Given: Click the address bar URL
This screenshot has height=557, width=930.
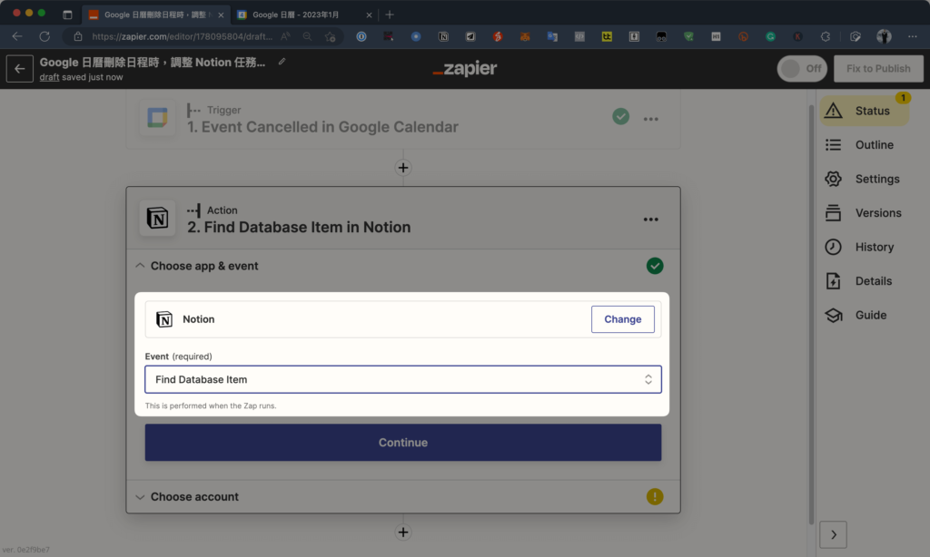Looking at the screenshot, I should tap(182, 36).
